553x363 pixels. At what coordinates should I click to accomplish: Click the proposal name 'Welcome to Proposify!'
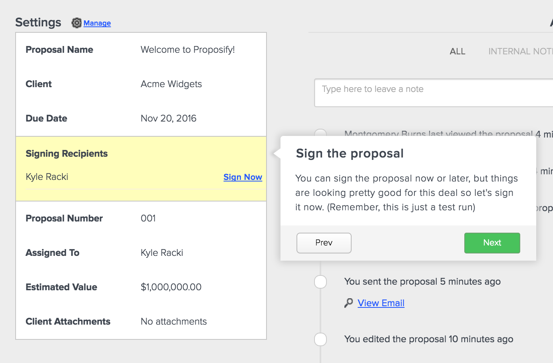tap(187, 50)
